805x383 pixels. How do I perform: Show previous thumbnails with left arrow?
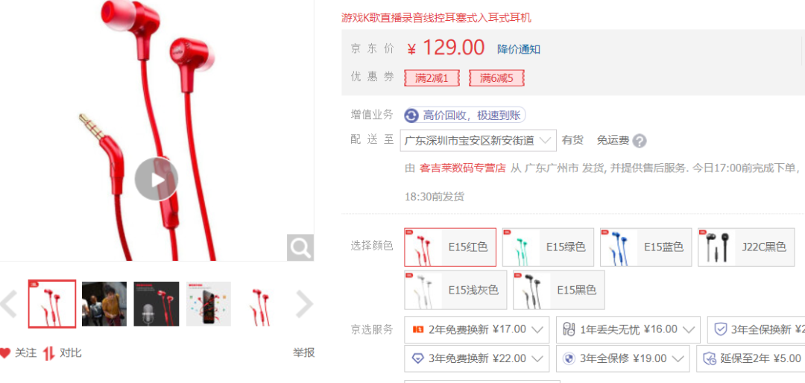tap(9, 305)
